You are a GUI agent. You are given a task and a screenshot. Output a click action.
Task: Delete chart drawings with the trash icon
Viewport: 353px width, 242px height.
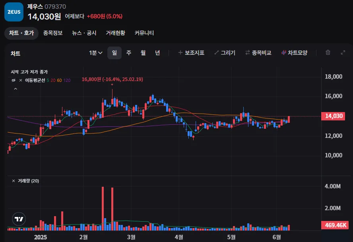click(328, 52)
